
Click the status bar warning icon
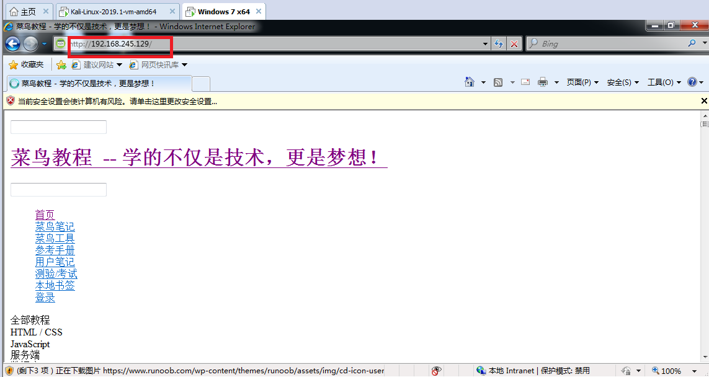[9, 371]
